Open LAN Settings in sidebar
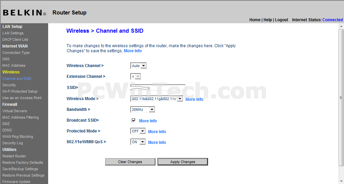 pos(13,33)
